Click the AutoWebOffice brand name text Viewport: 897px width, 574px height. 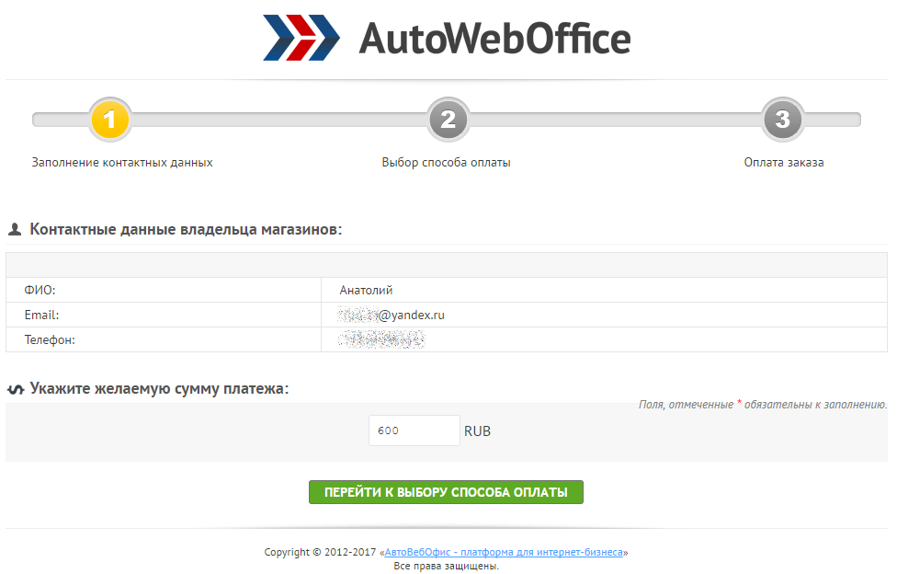point(494,39)
